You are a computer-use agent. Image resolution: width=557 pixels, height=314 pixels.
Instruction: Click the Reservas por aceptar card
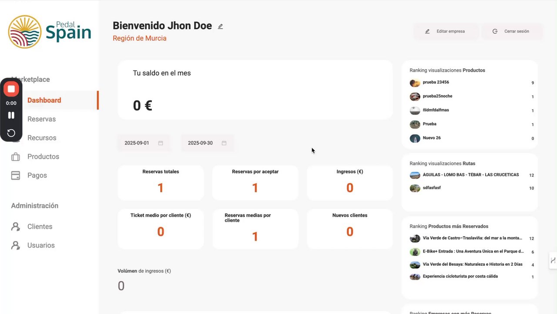click(x=255, y=183)
